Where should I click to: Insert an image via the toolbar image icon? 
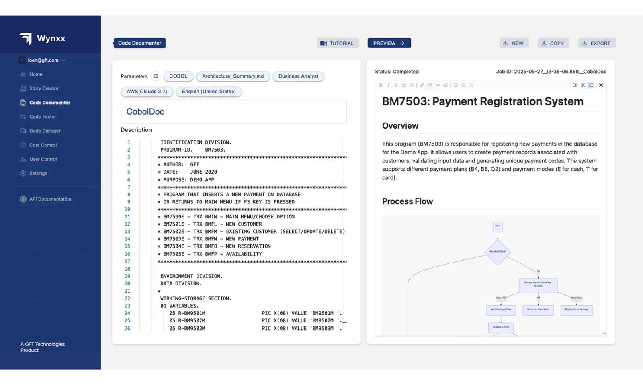pyautogui.click(x=445, y=85)
